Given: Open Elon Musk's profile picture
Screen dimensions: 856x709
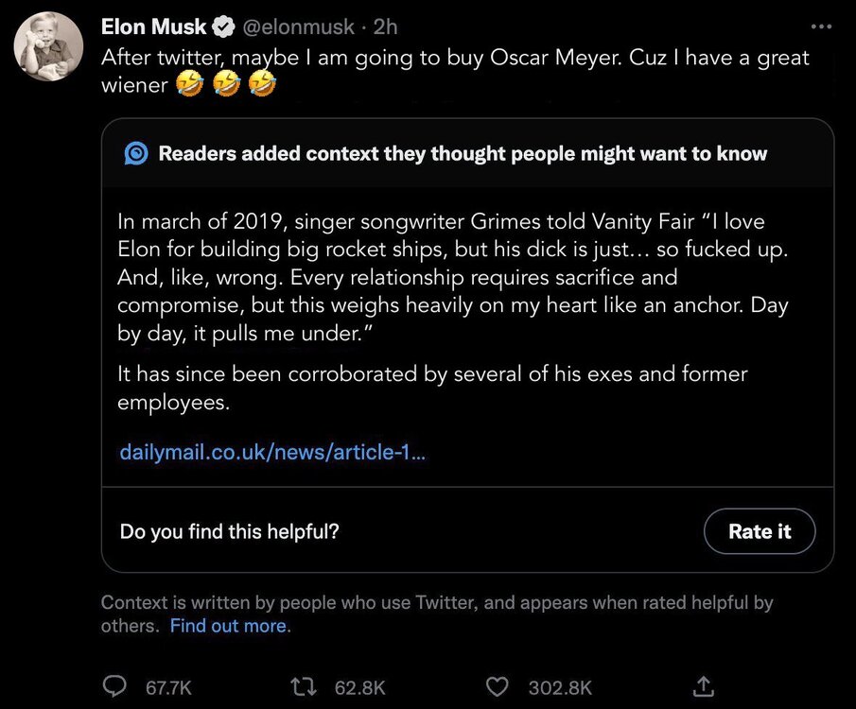Looking at the screenshot, I should (x=48, y=46).
